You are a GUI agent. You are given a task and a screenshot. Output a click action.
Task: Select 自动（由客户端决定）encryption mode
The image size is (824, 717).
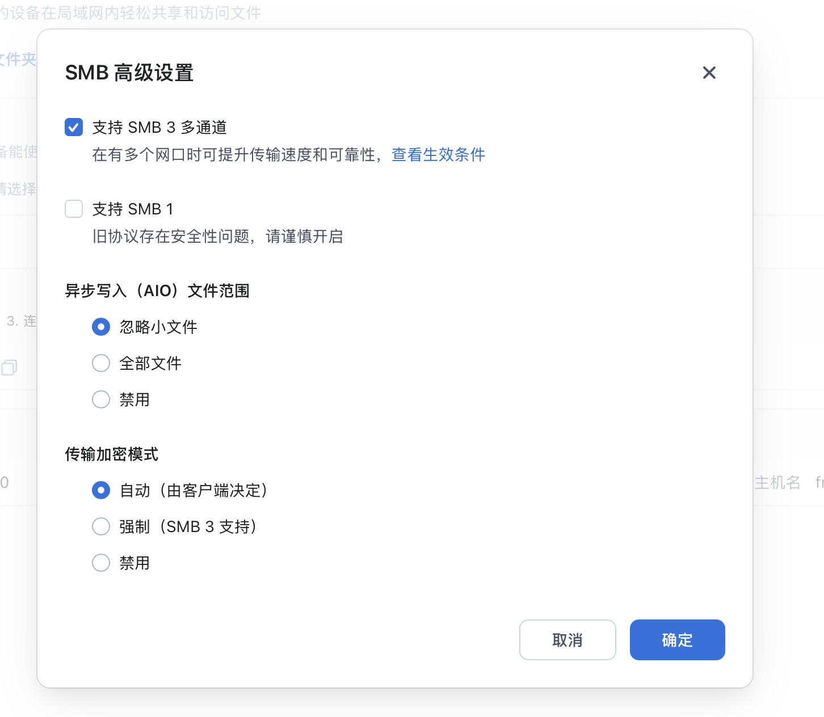tap(101, 490)
